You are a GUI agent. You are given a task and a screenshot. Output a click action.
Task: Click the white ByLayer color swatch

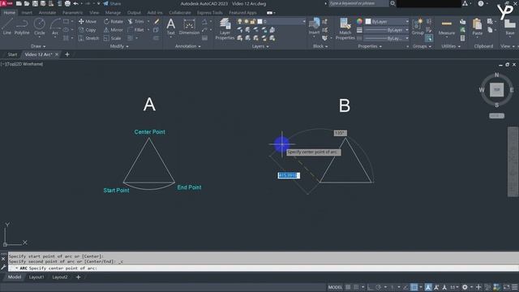pos(368,22)
